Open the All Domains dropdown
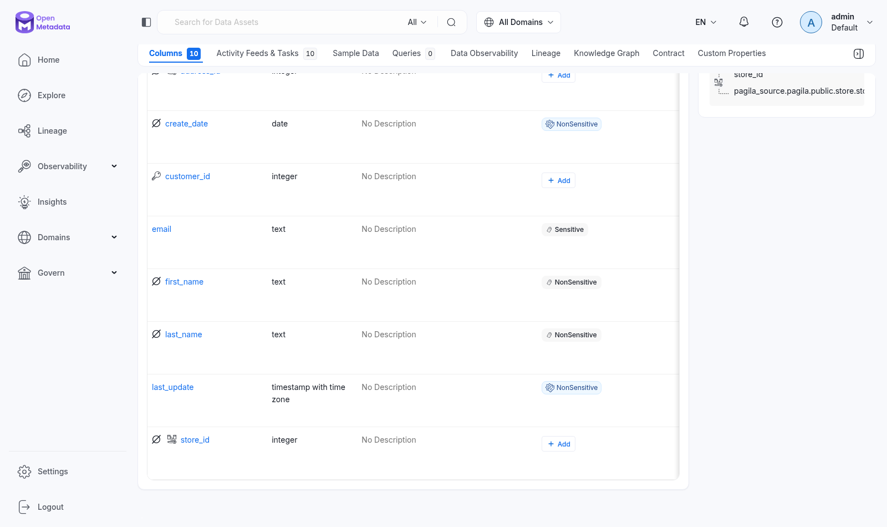Viewport: 887px width, 527px height. [518, 22]
